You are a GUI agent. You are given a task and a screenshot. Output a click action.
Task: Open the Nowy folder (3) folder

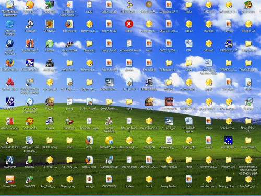(248, 121)
